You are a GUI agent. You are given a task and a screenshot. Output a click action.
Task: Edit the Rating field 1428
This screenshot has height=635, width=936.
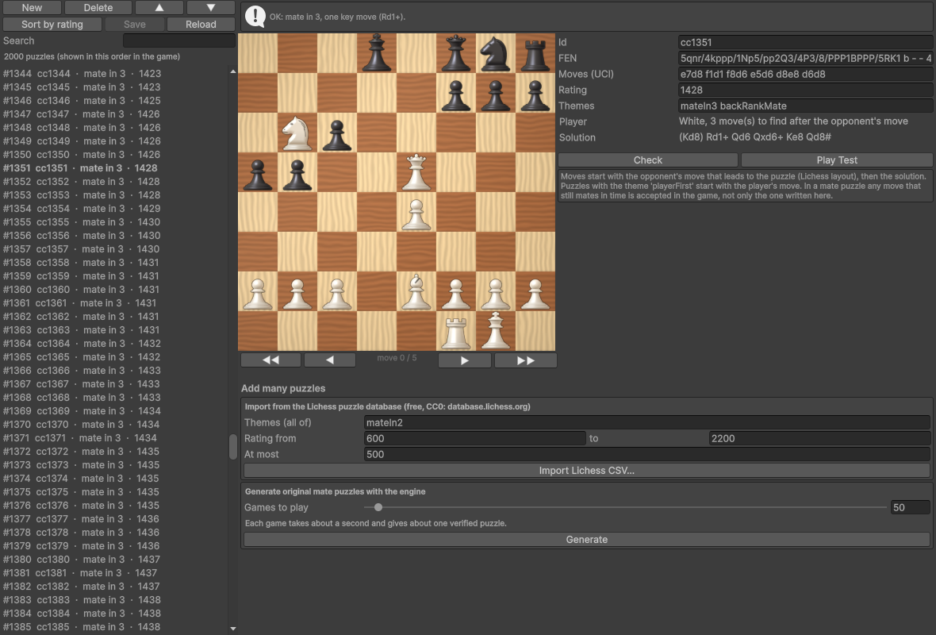pyautogui.click(x=804, y=90)
